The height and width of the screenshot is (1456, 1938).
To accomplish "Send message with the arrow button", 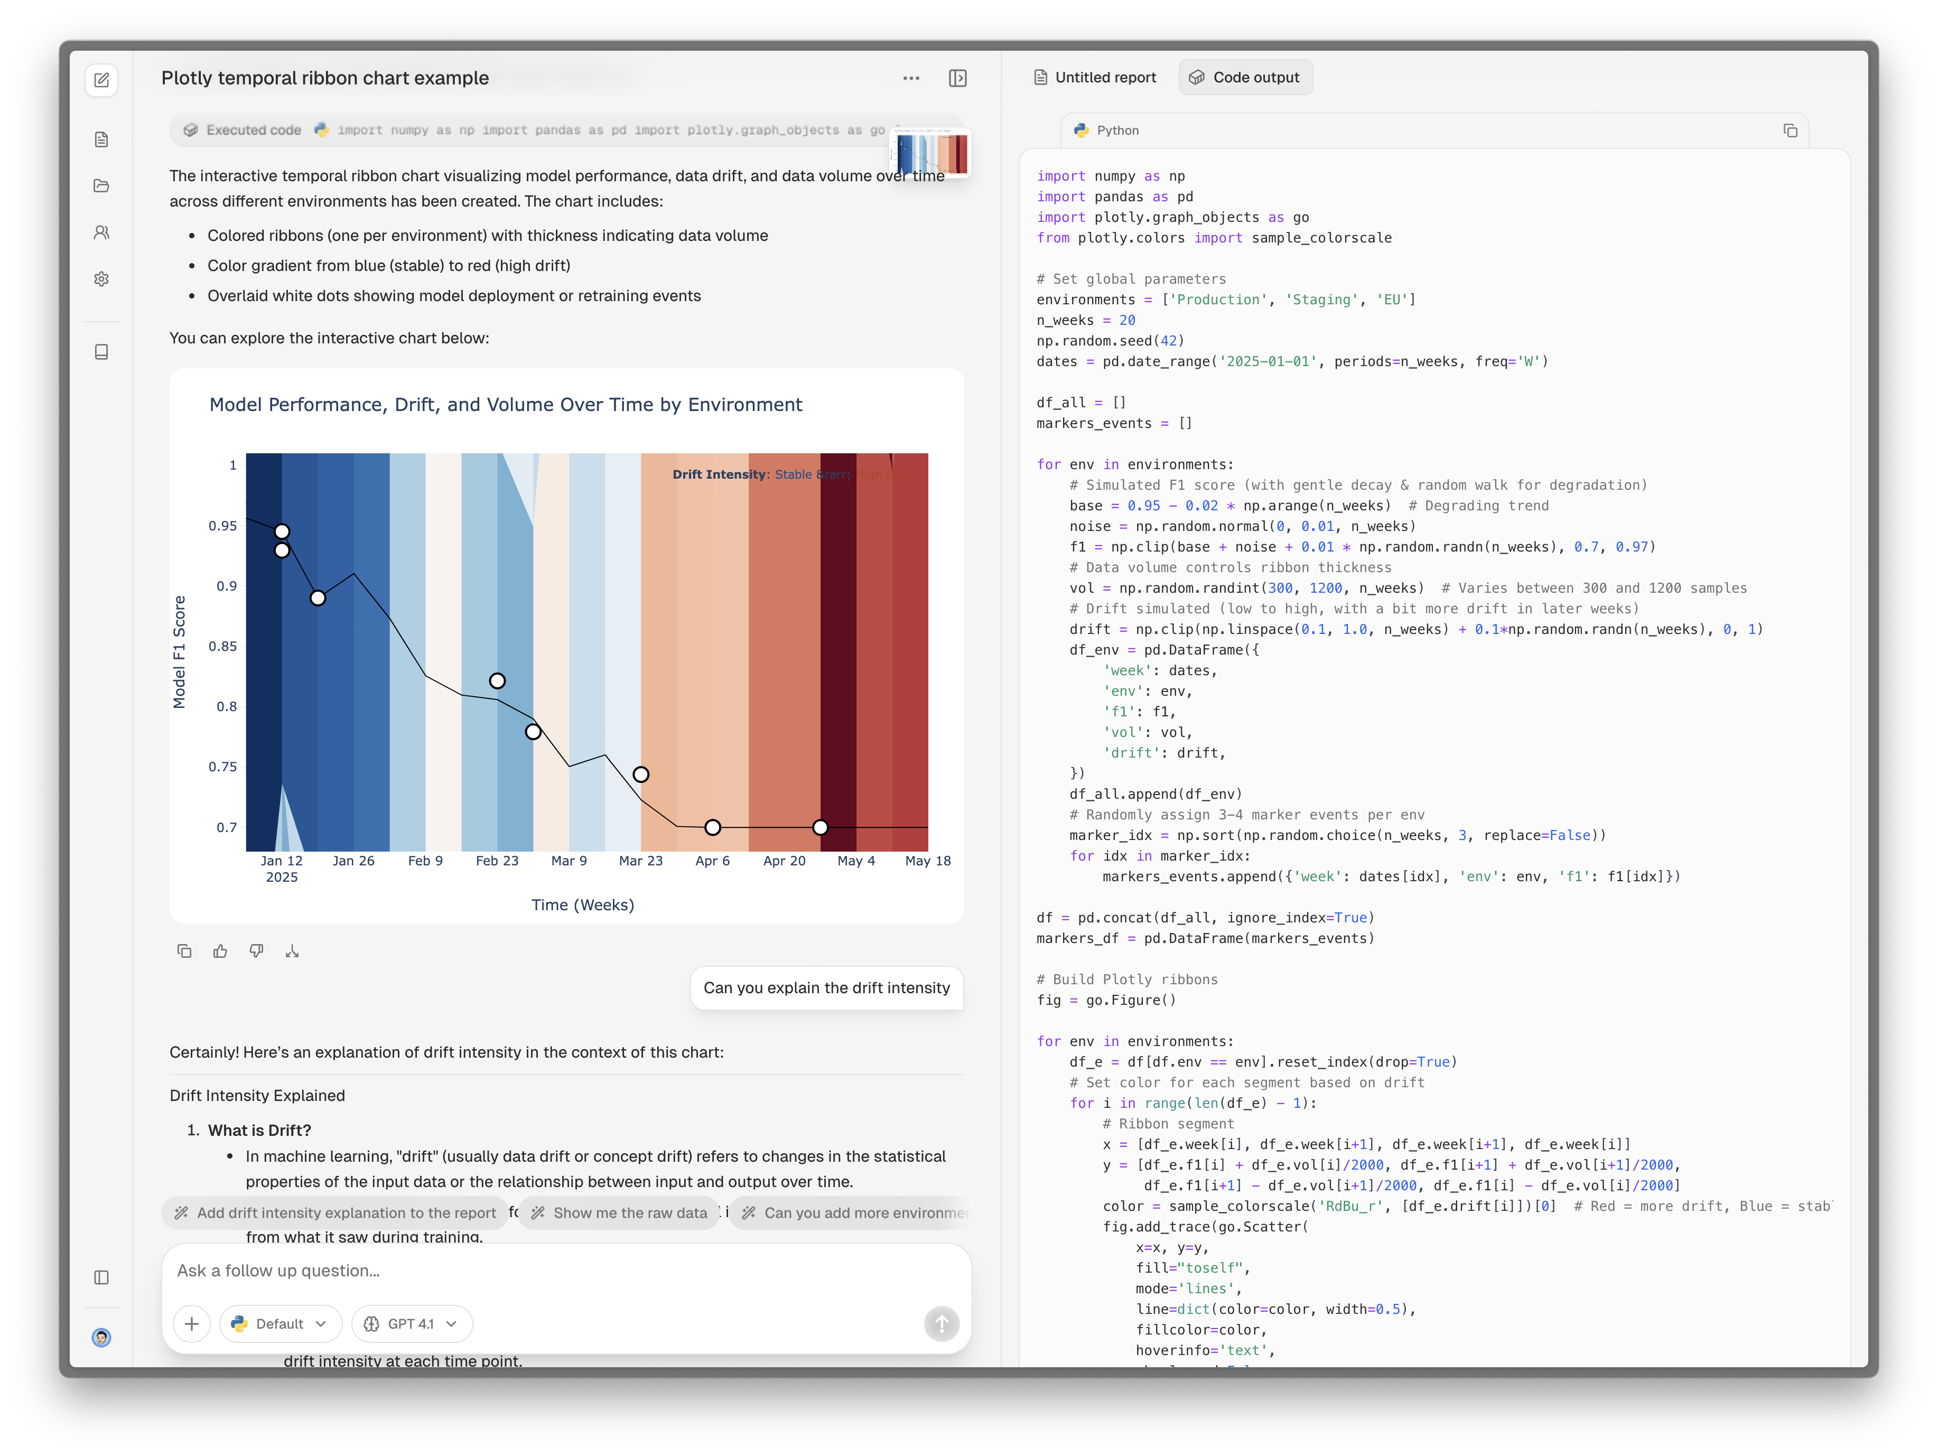I will 941,1323.
